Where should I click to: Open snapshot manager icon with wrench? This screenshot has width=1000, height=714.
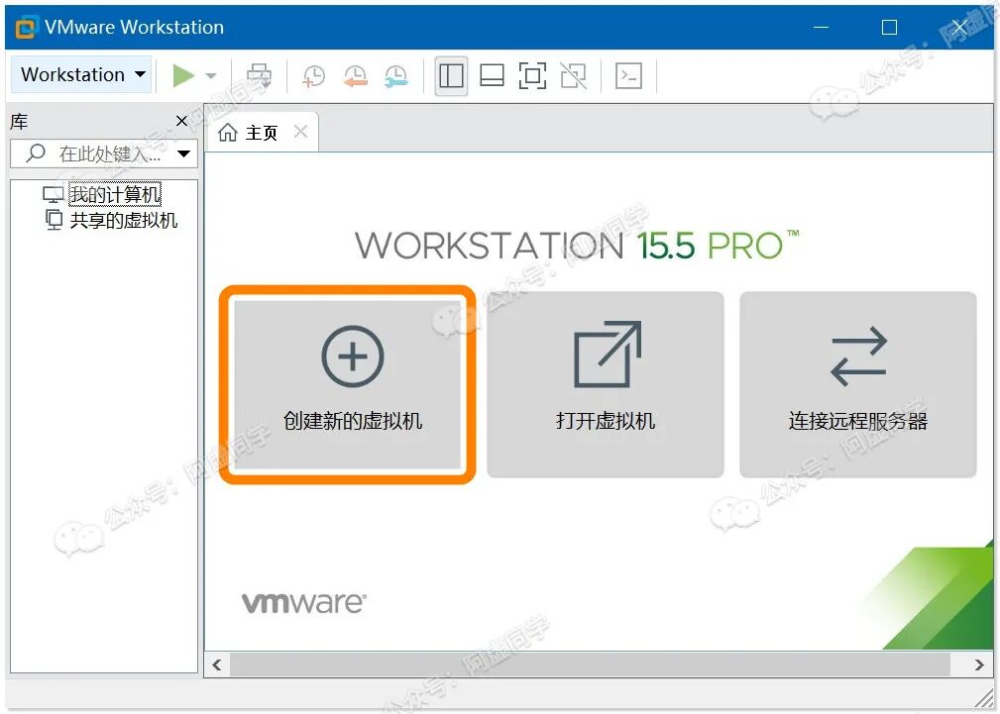pyautogui.click(x=396, y=76)
